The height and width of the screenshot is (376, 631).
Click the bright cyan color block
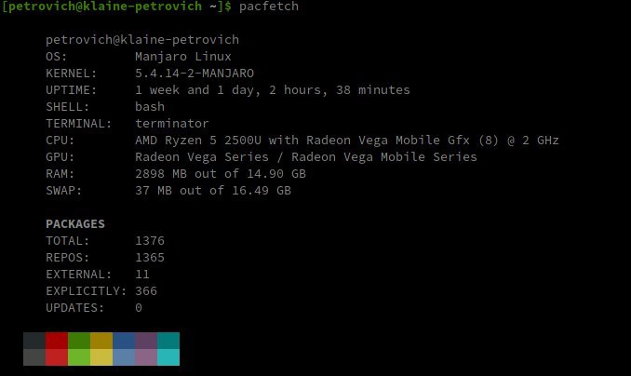click(168, 357)
